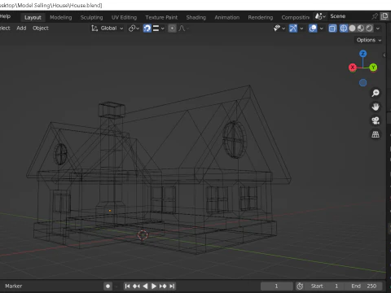This screenshot has height=293, width=391.
Task: Toggle proportional editing
Action: pyautogui.click(x=172, y=28)
